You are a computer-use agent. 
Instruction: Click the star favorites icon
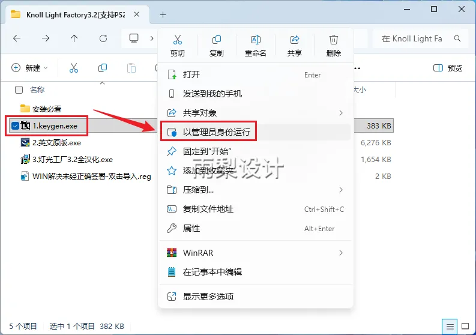tap(172, 171)
